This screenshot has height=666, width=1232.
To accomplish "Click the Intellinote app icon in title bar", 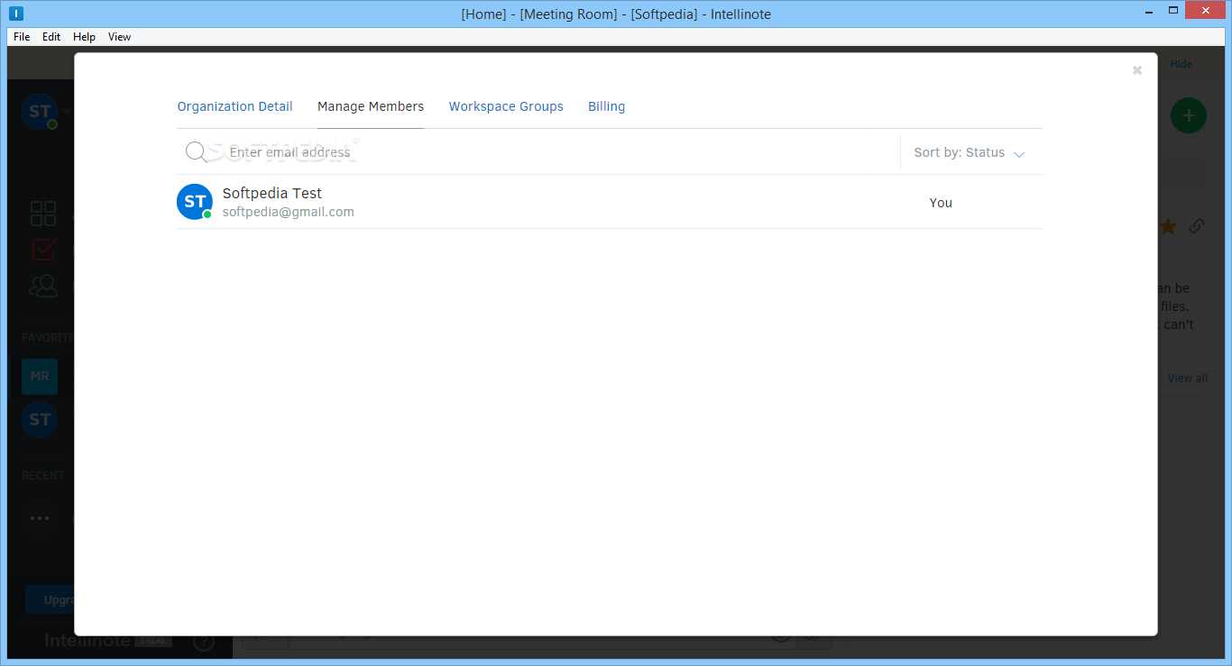I will pos(15,14).
